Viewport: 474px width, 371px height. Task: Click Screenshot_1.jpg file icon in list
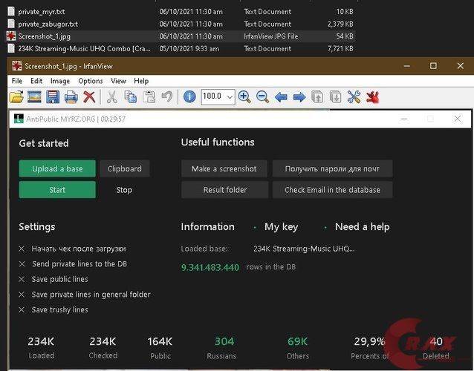coord(11,36)
